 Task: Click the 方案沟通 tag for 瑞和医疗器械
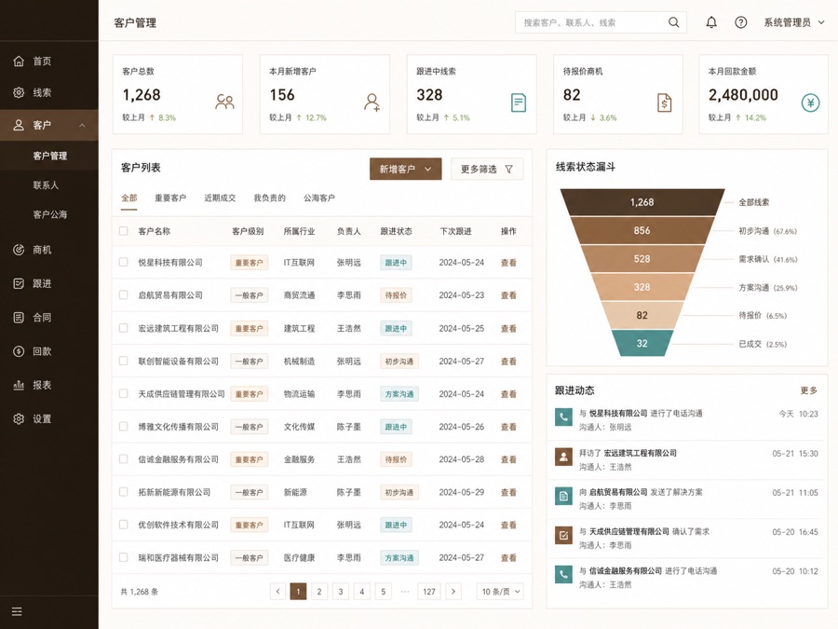pyautogui.click(x=399, y=558)
